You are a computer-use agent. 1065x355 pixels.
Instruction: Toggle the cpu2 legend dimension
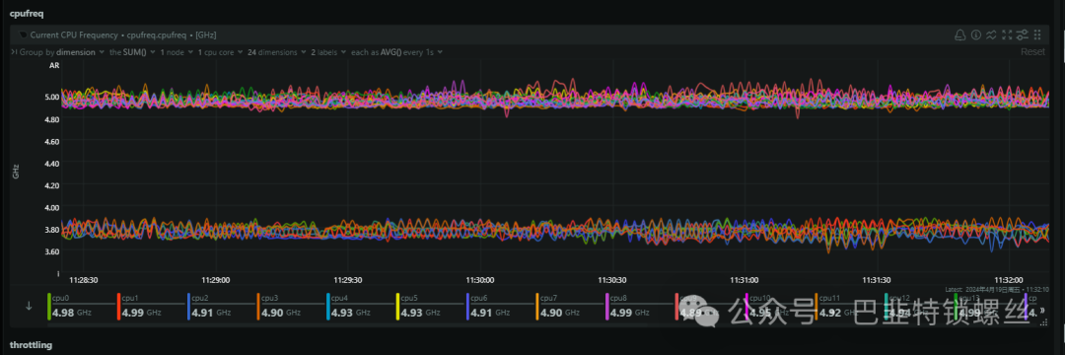(221, 306)
